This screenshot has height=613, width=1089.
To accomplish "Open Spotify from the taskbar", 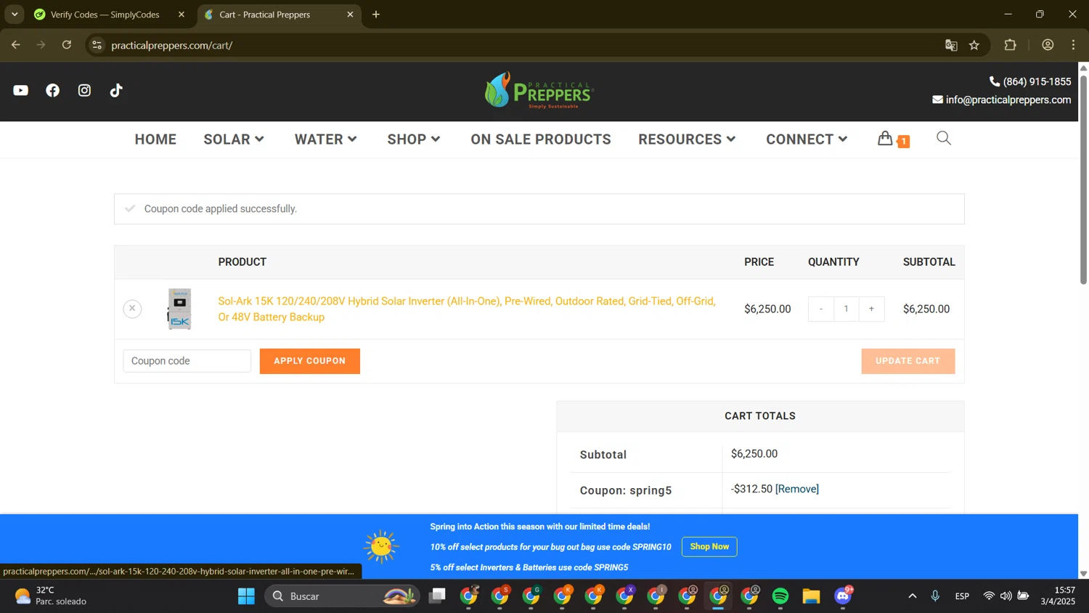I will click(x=780, y=596).
